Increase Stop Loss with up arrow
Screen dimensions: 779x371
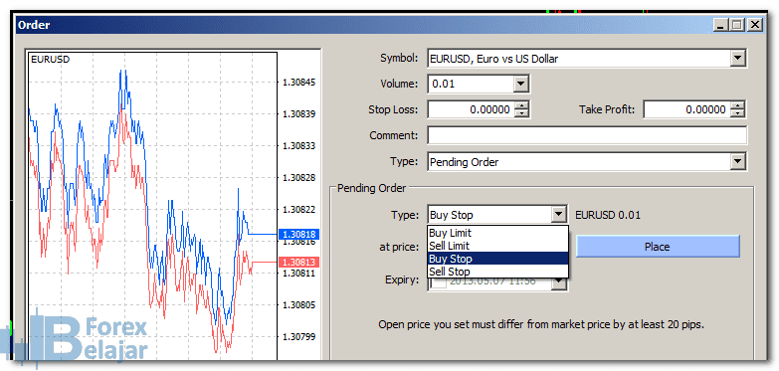(520, 105)
